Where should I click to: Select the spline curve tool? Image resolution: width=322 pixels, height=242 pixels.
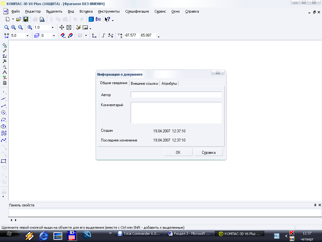4,140
